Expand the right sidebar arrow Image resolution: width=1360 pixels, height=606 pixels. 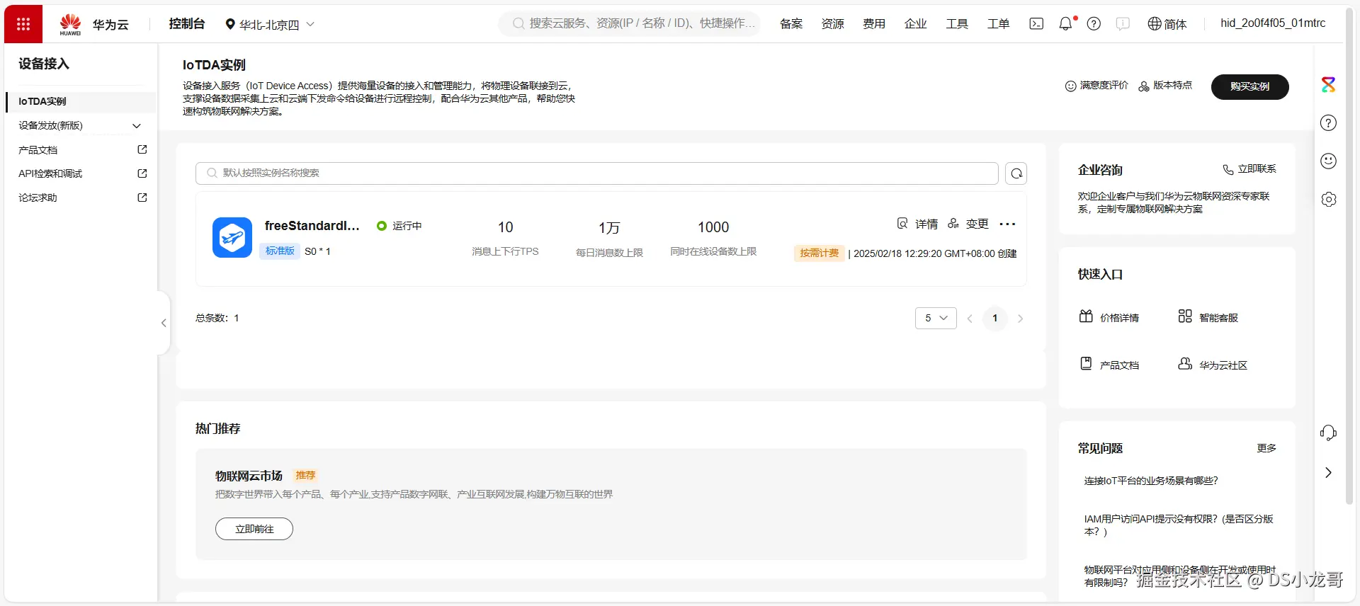[1329, 473]
